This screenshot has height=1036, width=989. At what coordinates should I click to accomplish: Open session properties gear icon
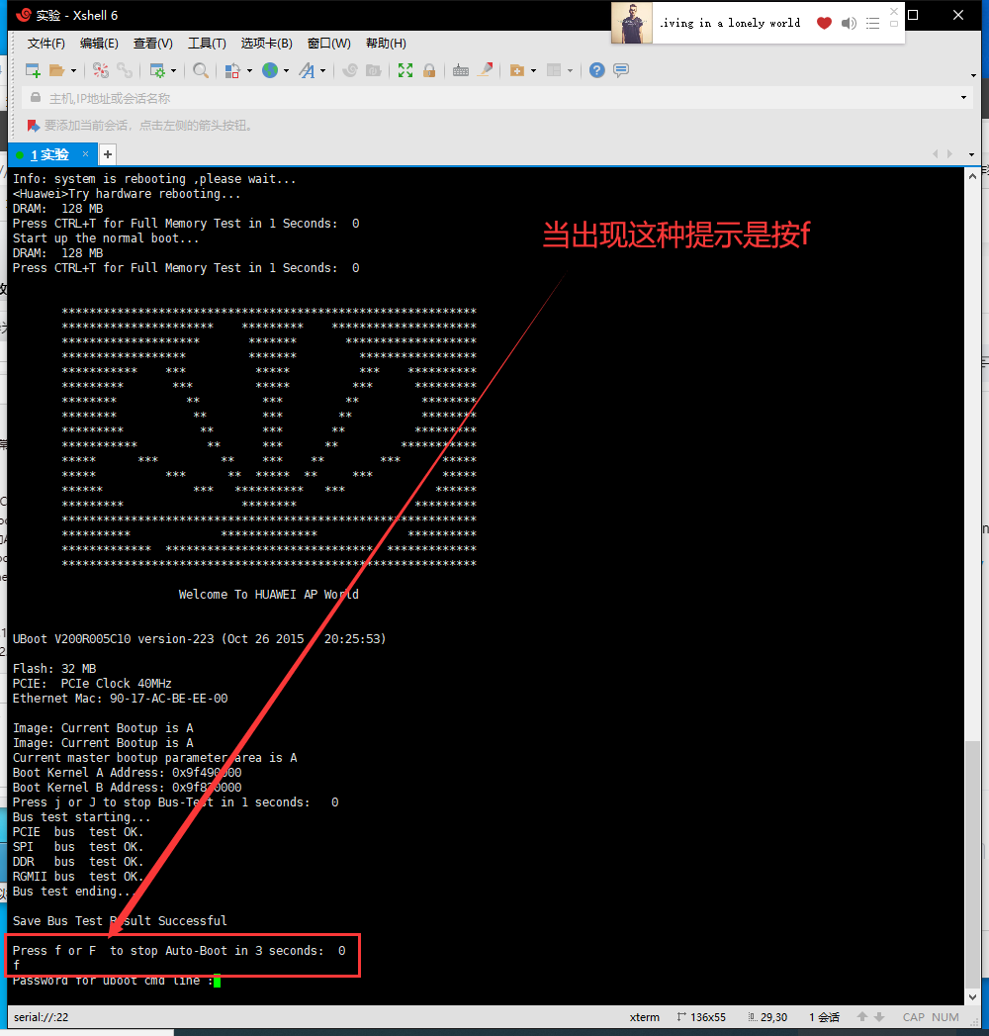click(x=157, y=70)
